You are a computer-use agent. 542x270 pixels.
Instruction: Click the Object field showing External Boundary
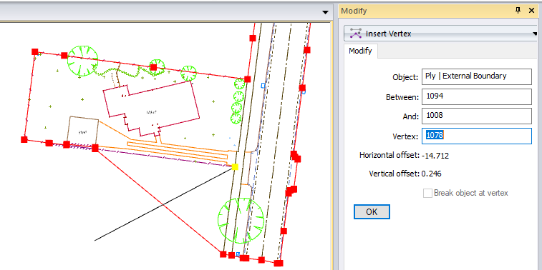tap(477, 76)
